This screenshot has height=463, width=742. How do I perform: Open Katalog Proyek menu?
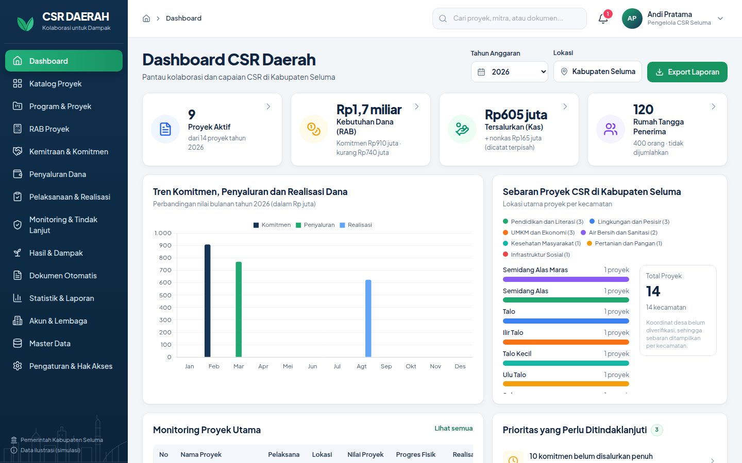[64, 83]
